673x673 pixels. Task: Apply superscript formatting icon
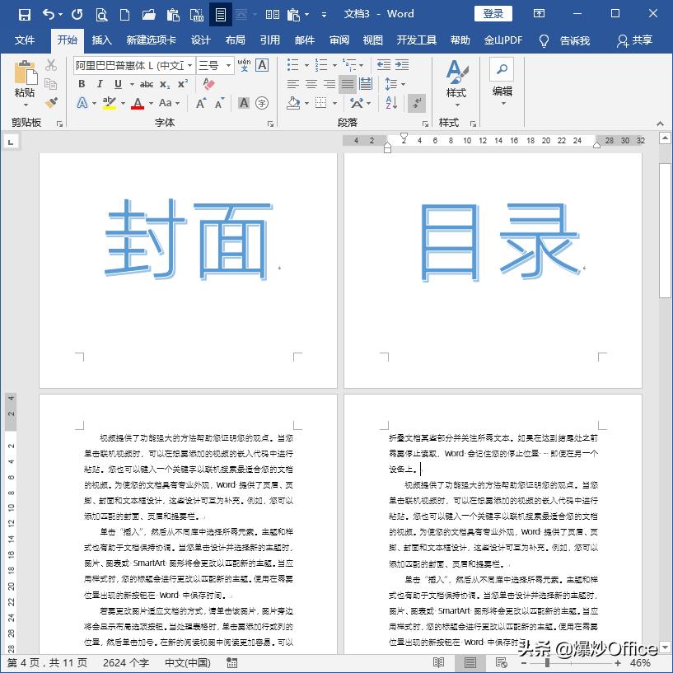(184, 82)
